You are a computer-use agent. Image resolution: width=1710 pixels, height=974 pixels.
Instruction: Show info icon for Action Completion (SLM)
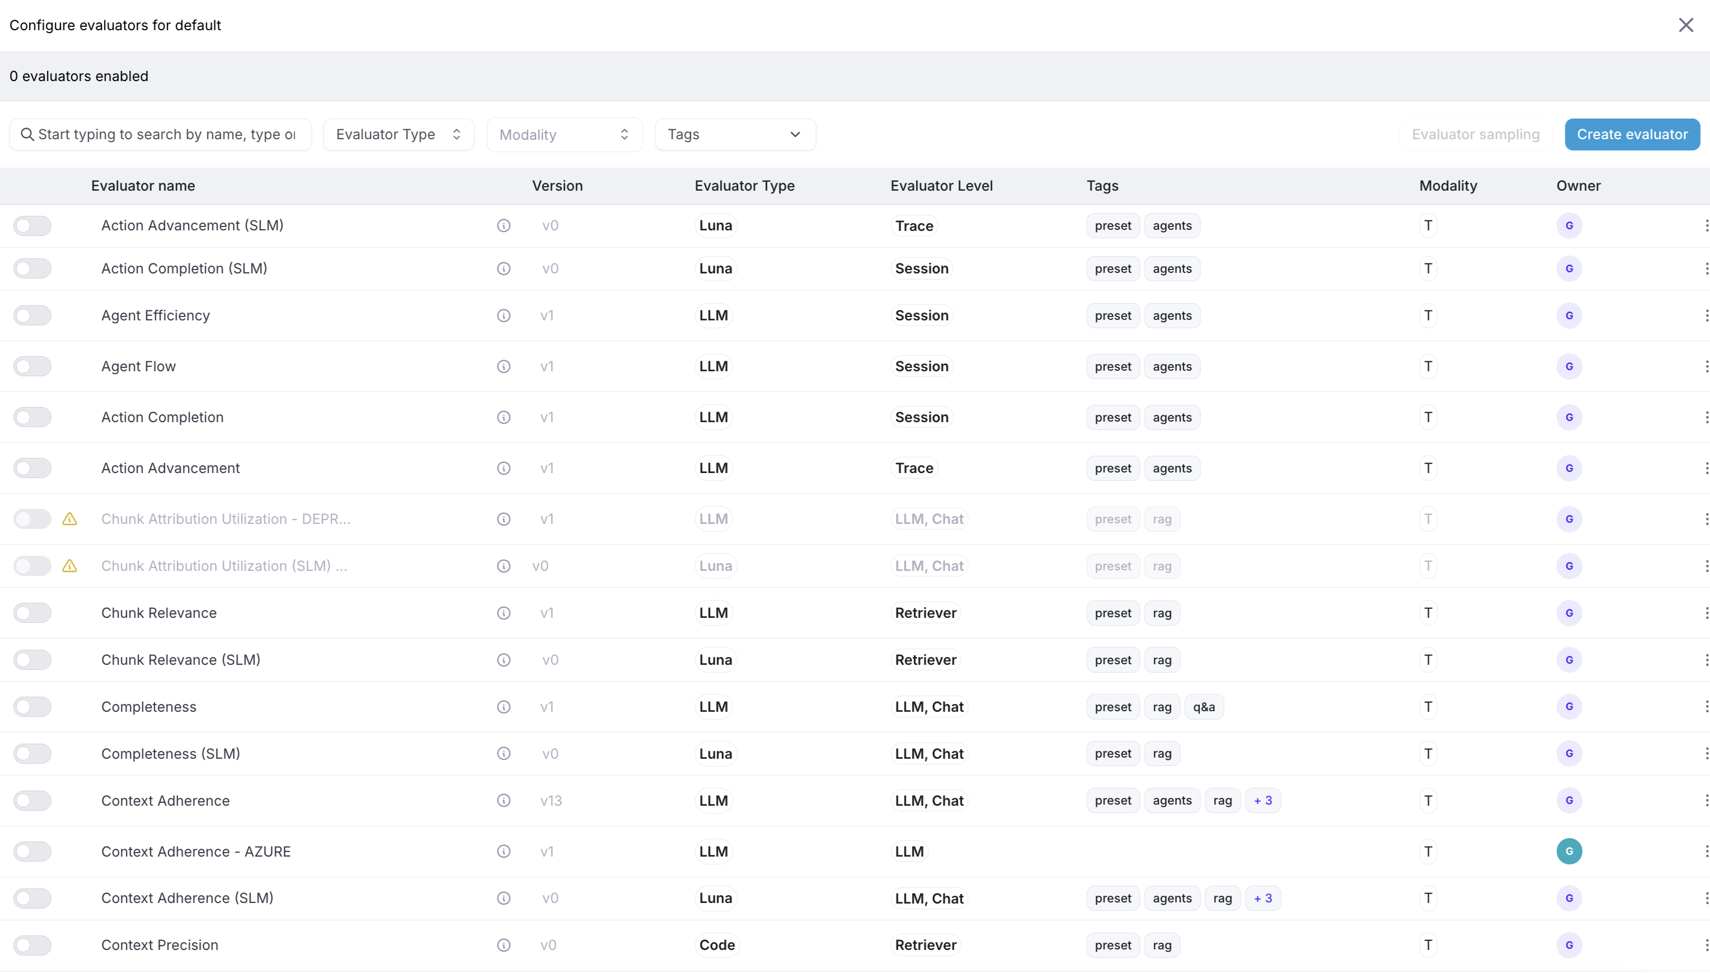(x=503, y=268)
